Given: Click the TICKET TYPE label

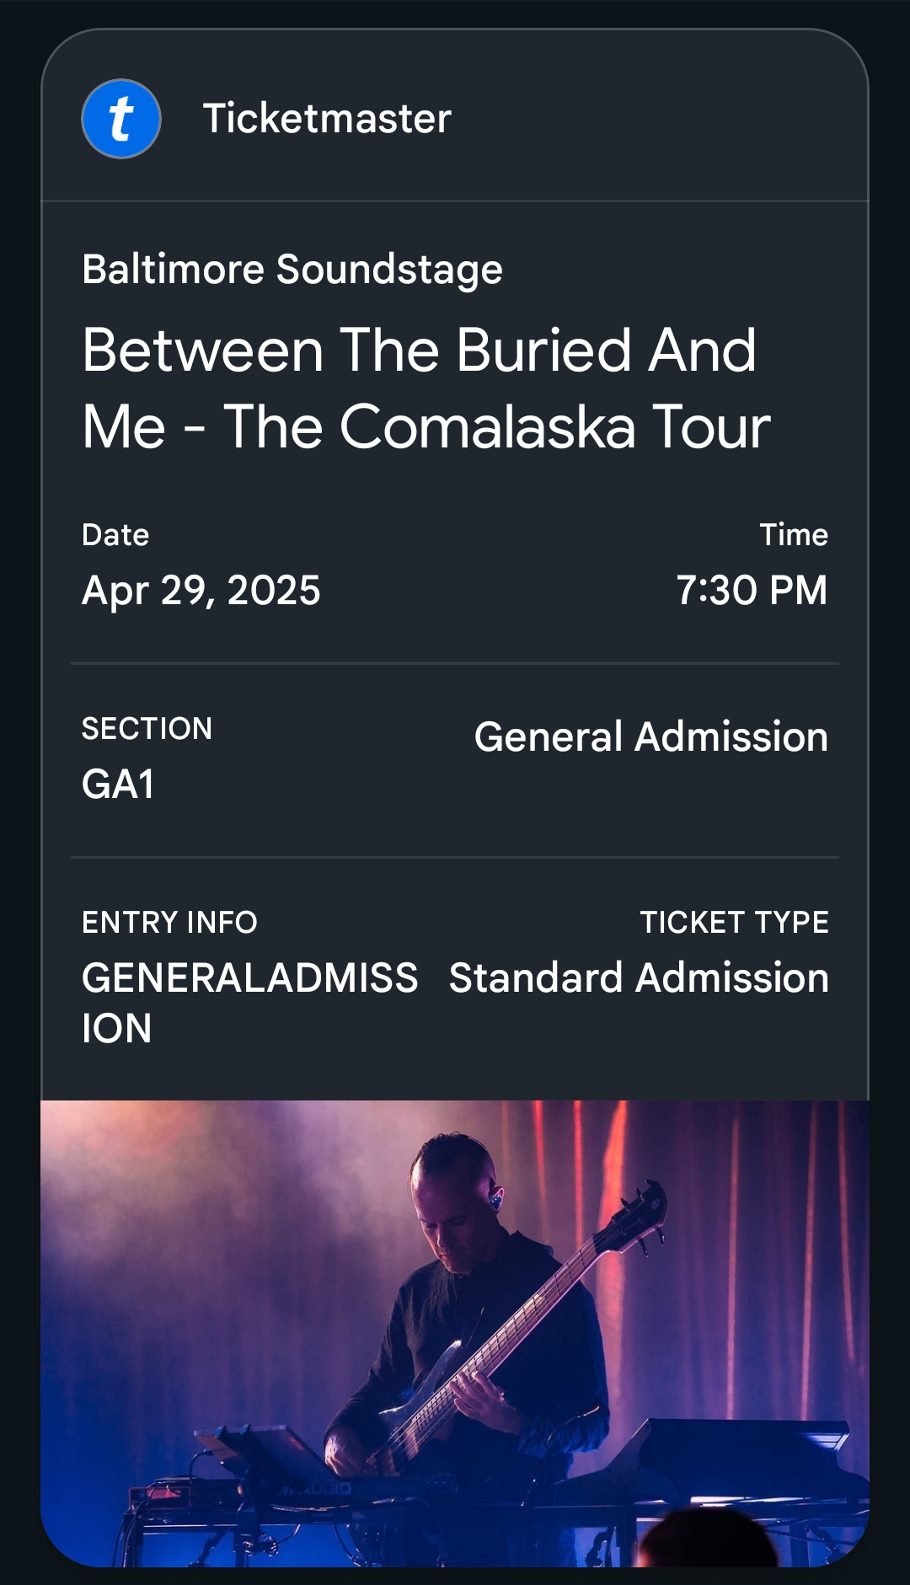Looking at the screenshot, I should (734, 923).
